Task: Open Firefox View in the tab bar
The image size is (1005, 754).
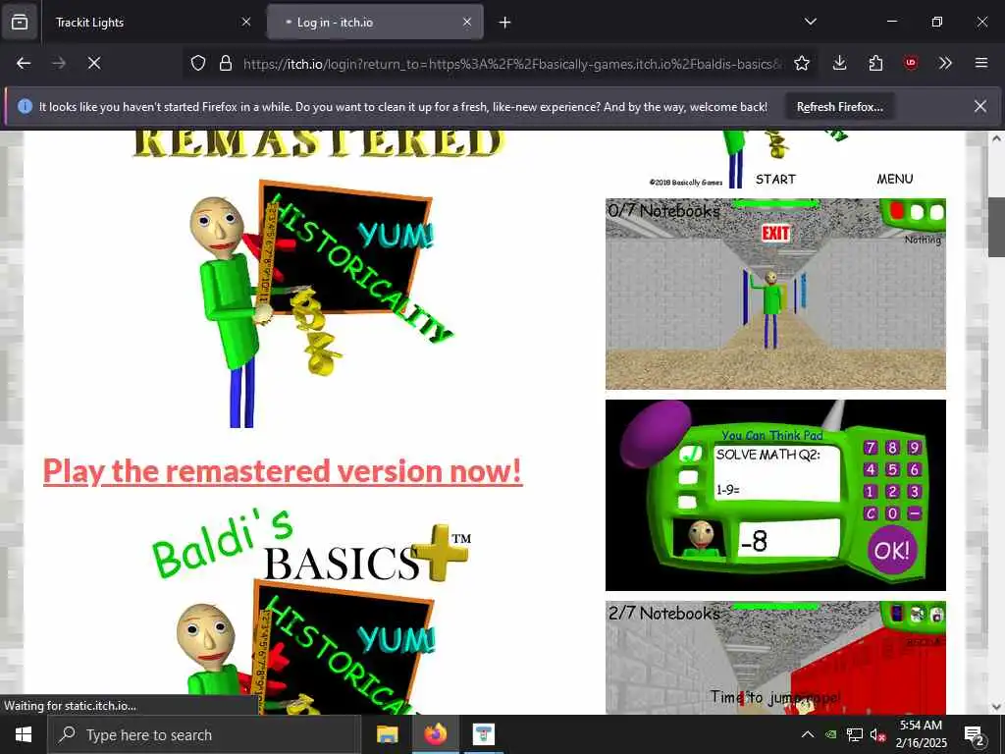Action: [20, 23]
